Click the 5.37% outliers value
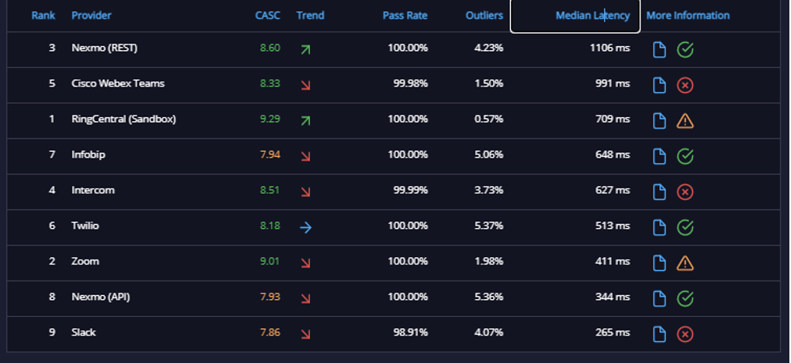The height and width of the screenshot is (363, 791). tap(489, 226)
